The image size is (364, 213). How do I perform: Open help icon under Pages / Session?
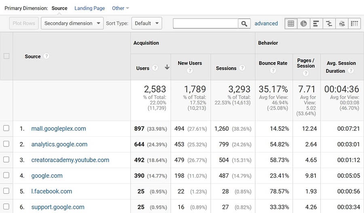(x=306, y=73)
